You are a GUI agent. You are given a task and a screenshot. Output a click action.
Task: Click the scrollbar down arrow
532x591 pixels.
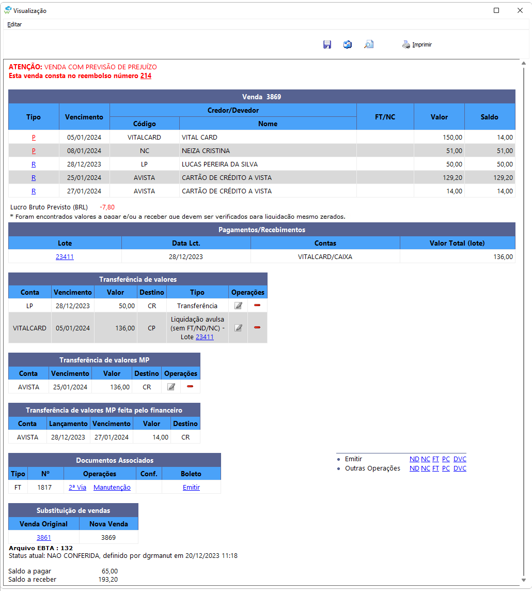[524, 581]
